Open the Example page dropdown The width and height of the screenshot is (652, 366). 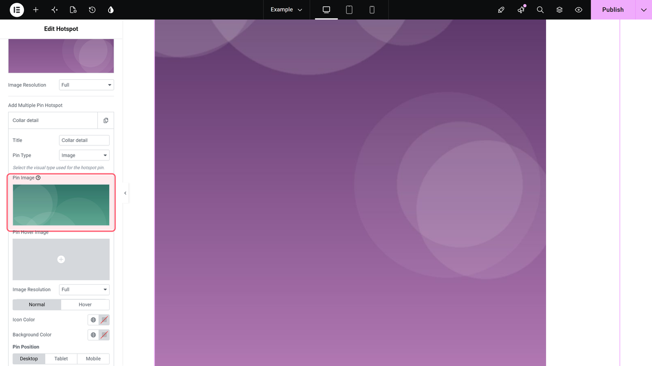tap(286, 10)
